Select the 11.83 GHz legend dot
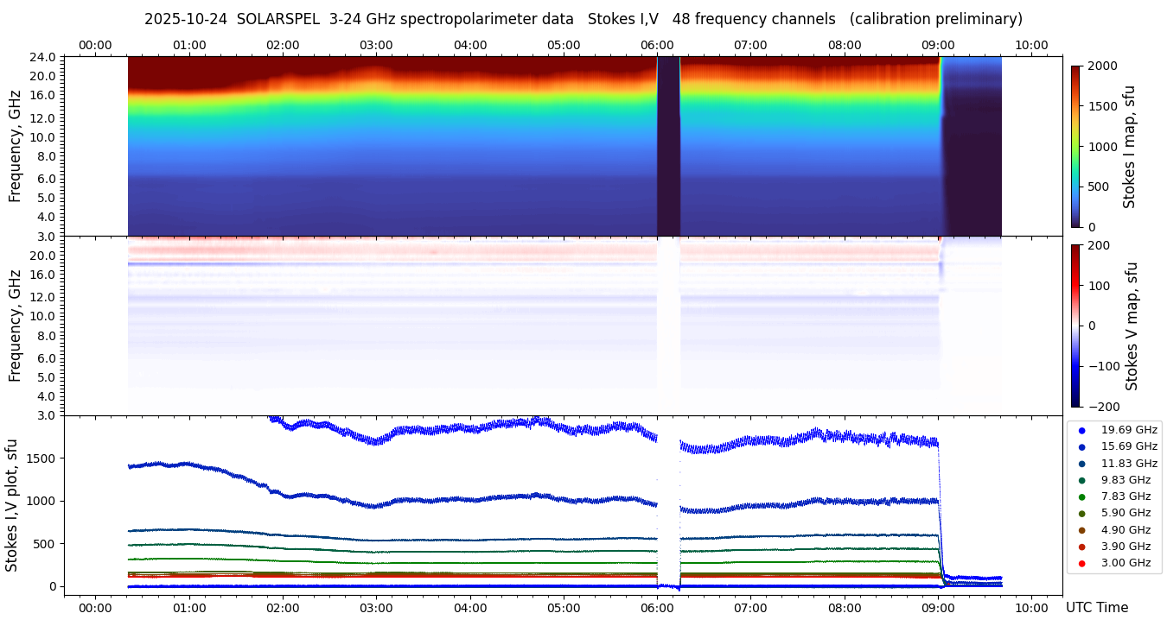1167x626 pixels. (x=1081, y=464)
